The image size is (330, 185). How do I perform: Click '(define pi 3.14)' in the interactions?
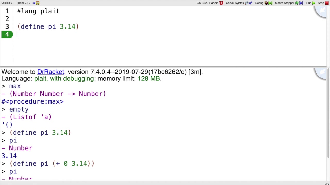click(x=40, y=133)
